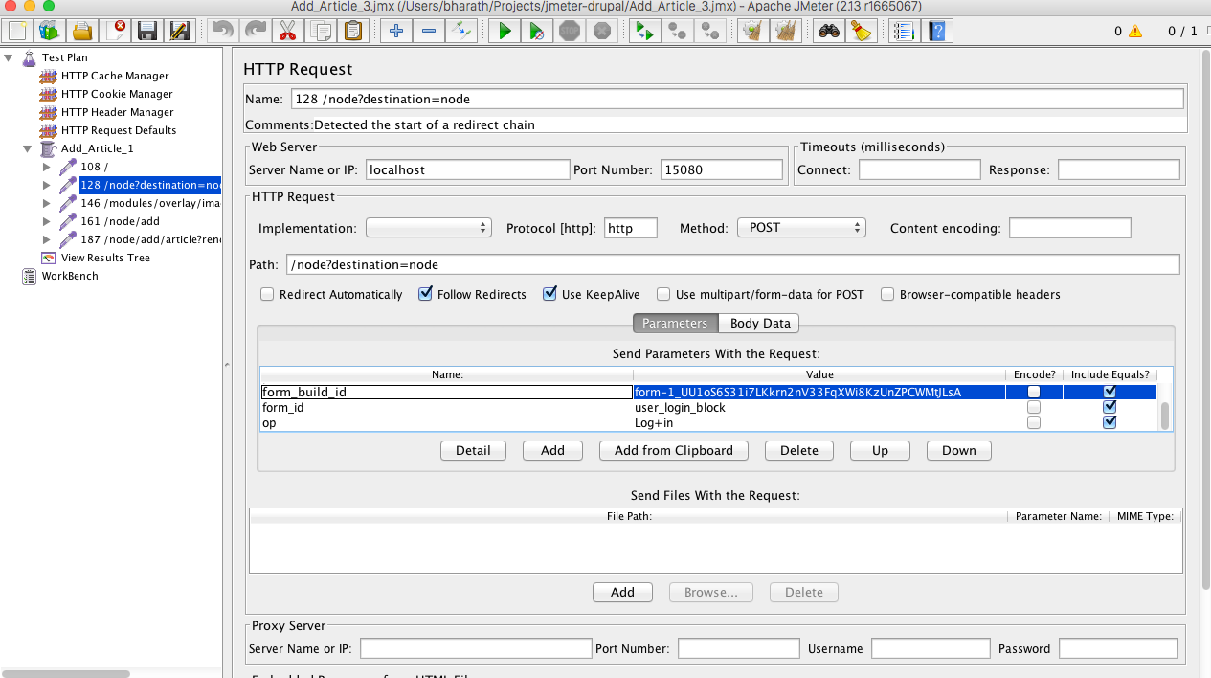Disable the Follow Redirects checkbox

pyautogui.click(x=425, y=294)
